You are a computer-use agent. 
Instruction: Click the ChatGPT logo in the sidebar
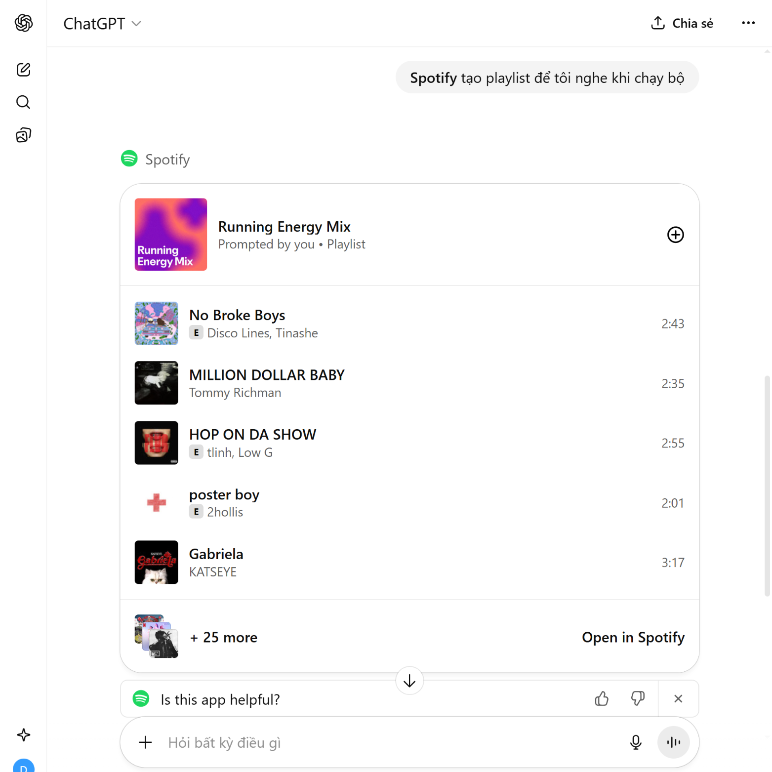coord(23,23)
